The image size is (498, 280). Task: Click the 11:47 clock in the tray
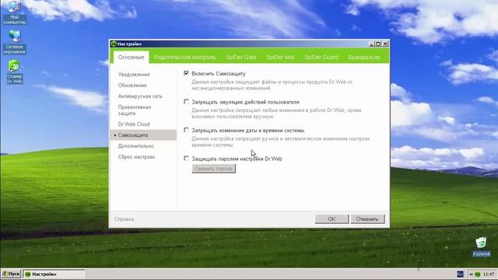pos(489,274)
